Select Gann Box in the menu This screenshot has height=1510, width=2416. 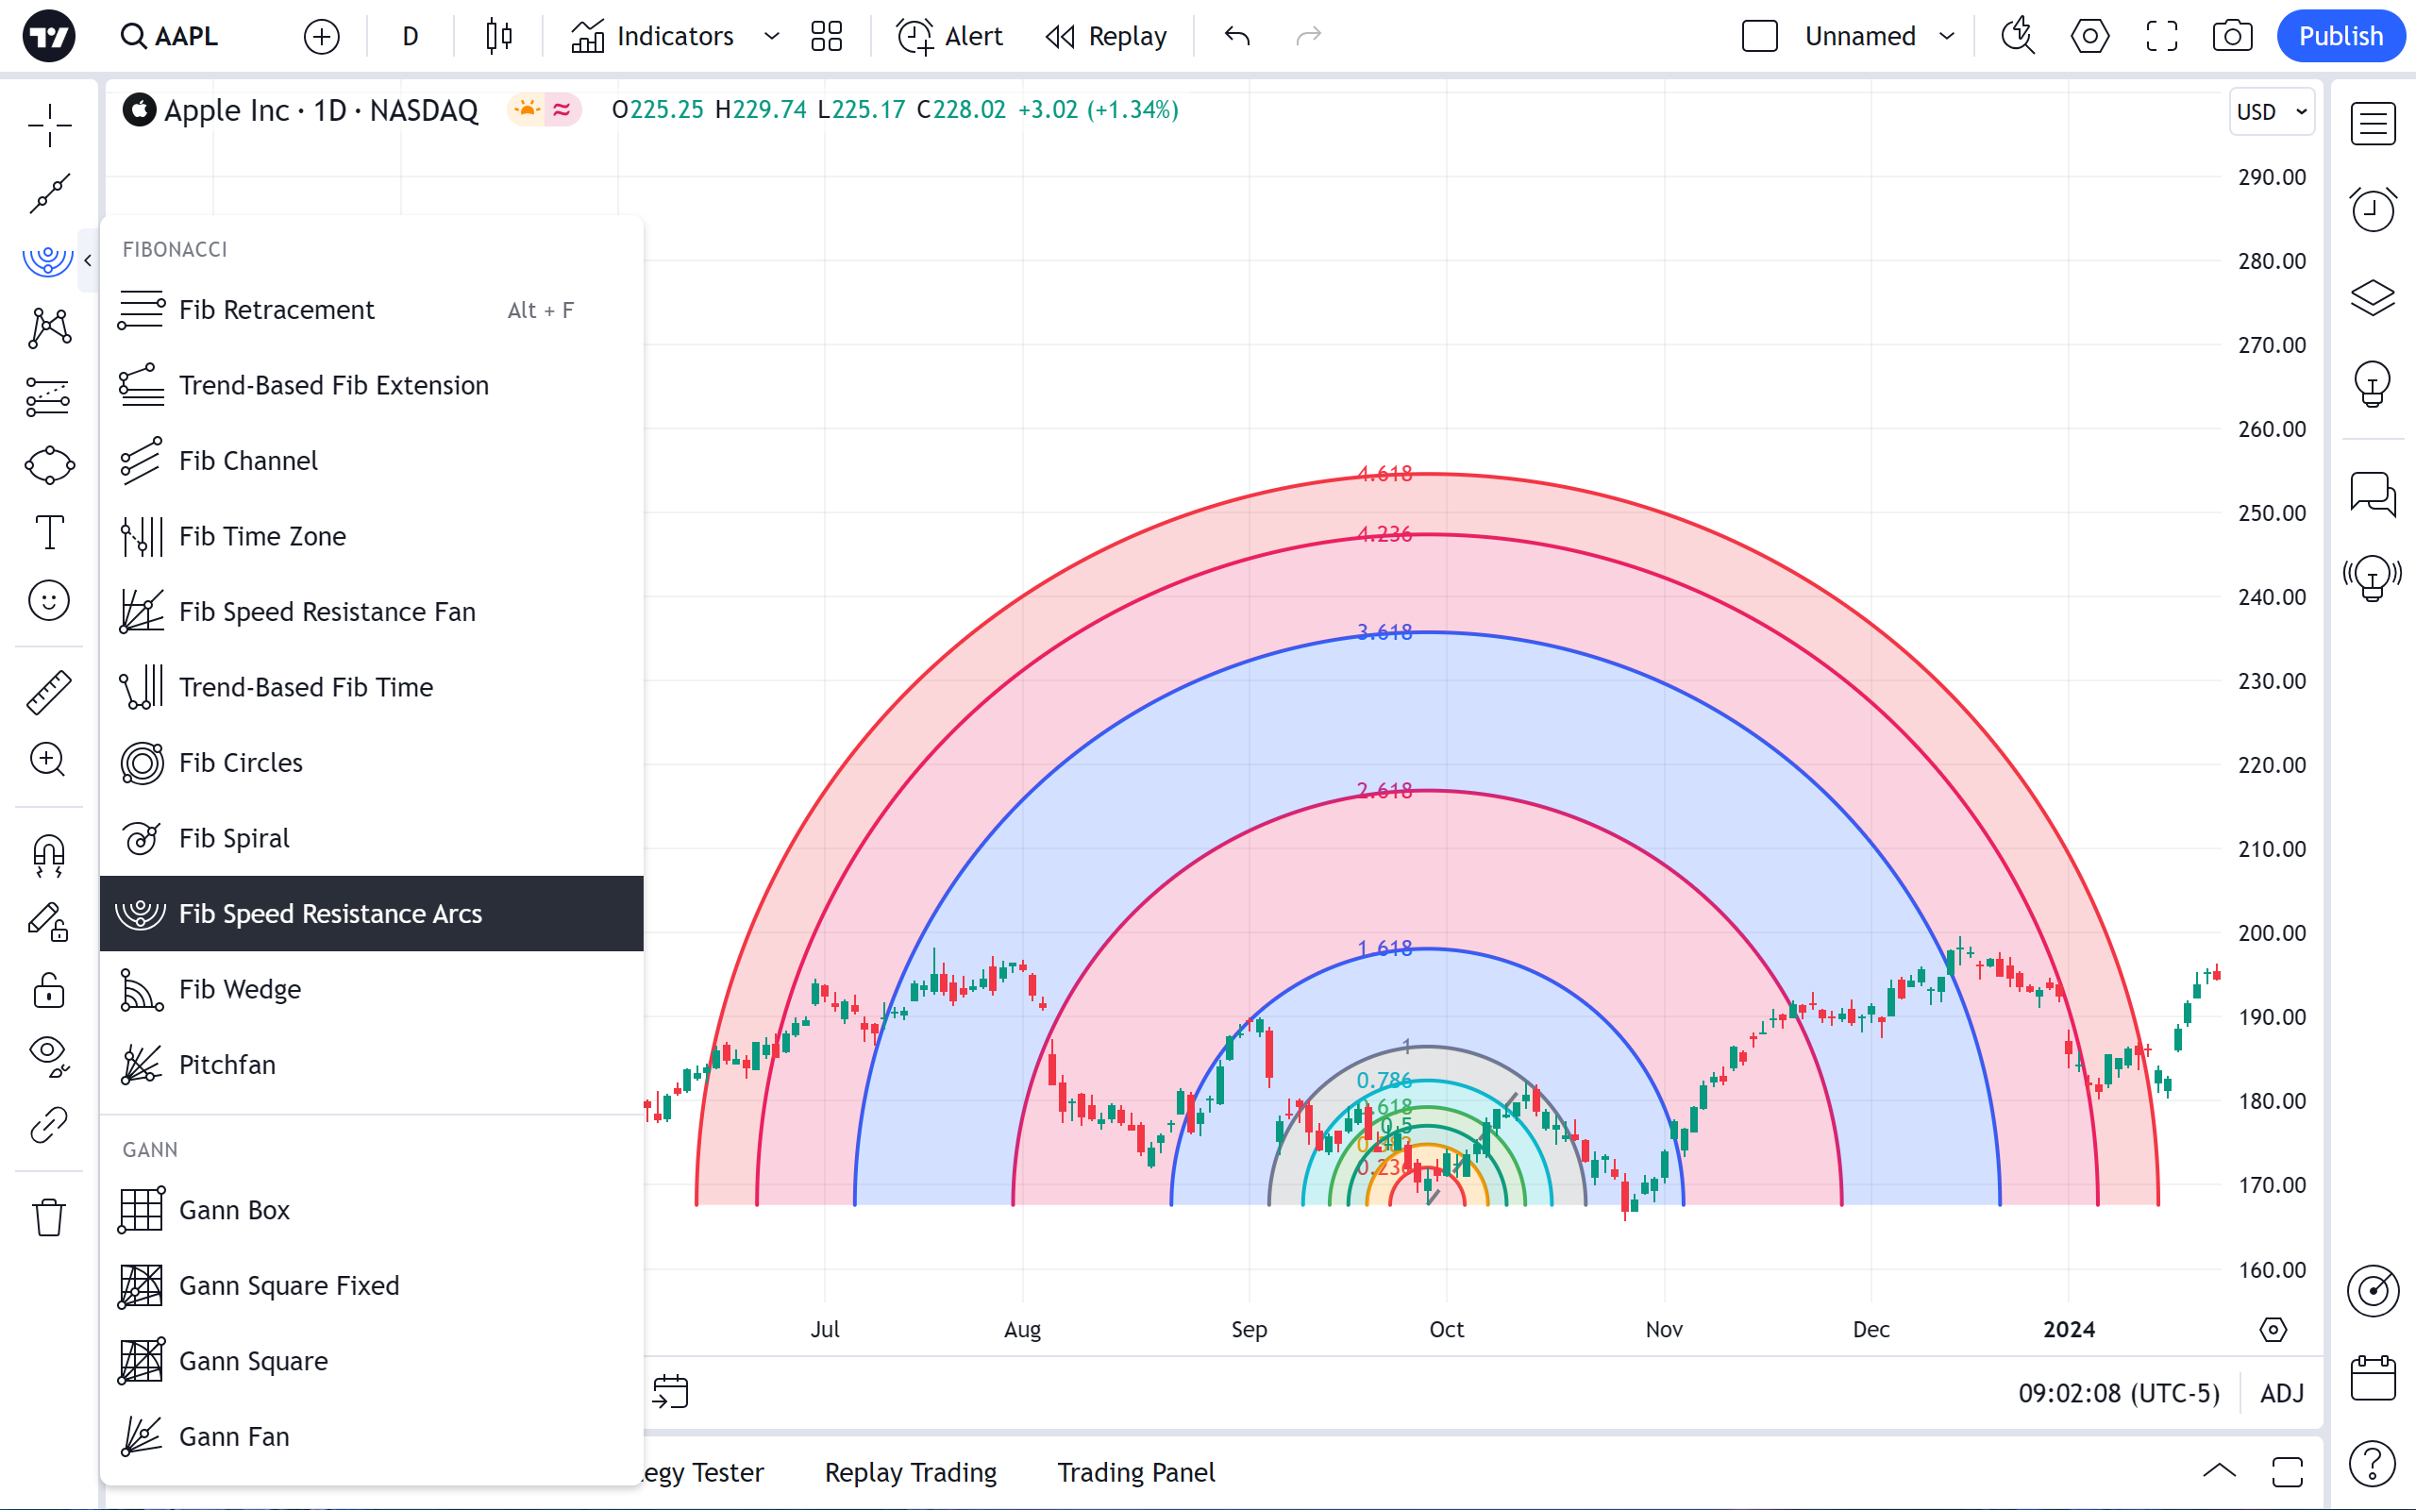pos(234,1209)
